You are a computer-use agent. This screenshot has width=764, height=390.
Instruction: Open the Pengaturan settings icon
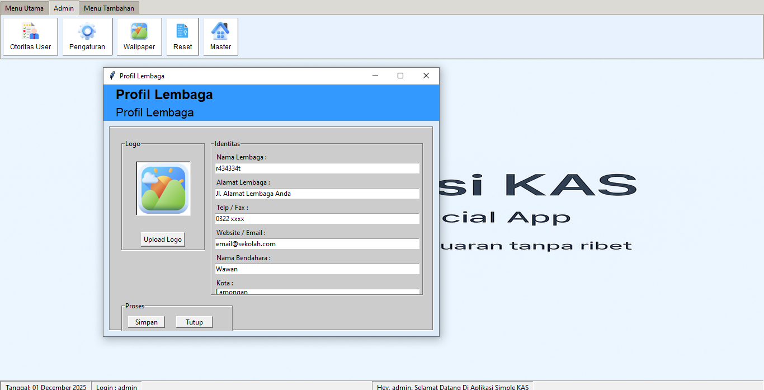pyautogui.click(x=87, y=36)
